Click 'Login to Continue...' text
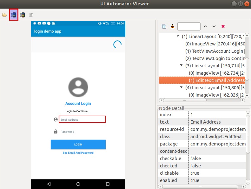Screen dimensions: 251x189 coord(78,111)
